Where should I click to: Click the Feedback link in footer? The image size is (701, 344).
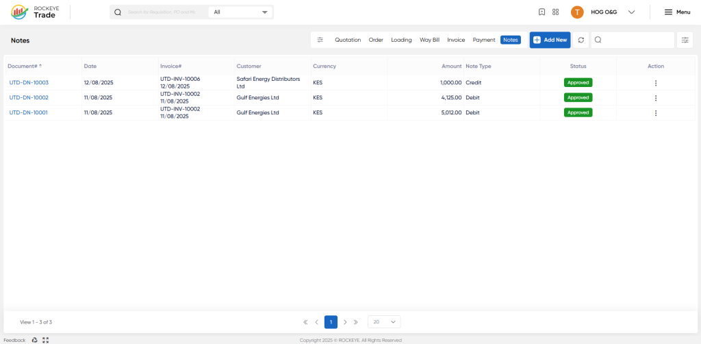point(15,340)
